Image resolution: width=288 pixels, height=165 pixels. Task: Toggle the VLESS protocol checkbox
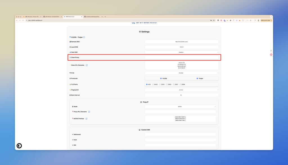[x=161, y=79]
